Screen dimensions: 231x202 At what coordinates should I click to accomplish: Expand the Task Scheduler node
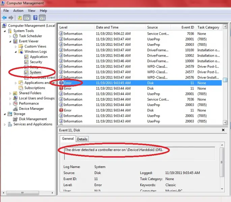[x=10, y=36]
